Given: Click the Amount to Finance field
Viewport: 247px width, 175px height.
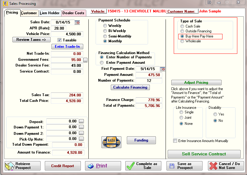Looking at the screenshot, I should [68, 153].
